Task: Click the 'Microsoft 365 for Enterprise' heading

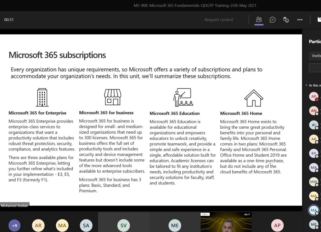Action: [x=37, y=113]
